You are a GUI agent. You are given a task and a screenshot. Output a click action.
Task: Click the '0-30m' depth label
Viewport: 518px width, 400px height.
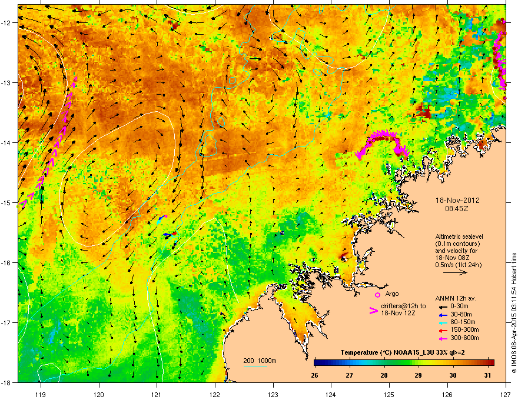pyautogui.click(x=459, y=306)
